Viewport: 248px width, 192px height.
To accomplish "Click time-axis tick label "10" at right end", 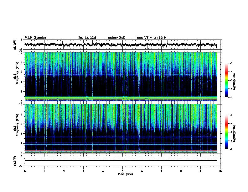I will [x=220, y=171].
